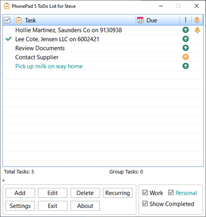Click the reminder bell for Hollie Martinez task
The image size is (206, 217).
coord(197,30)
